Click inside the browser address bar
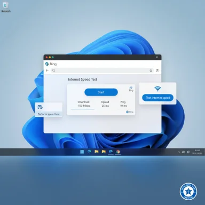205x205 pixels. 102,70
